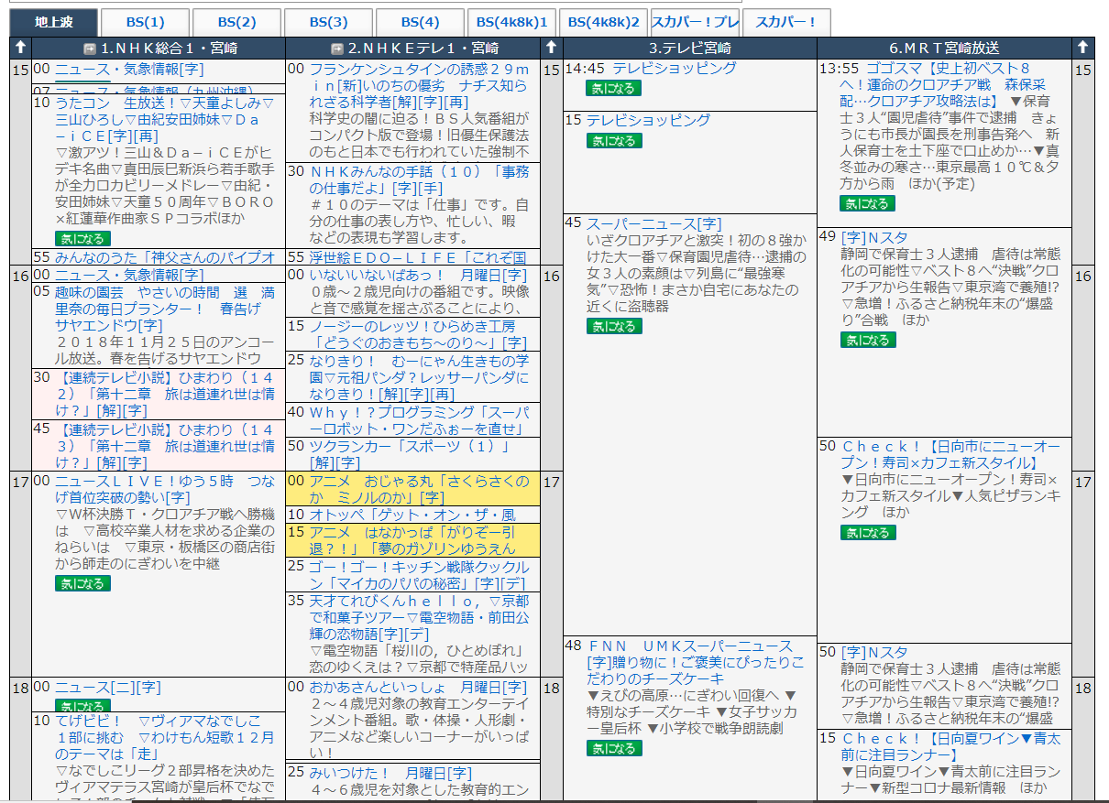1109x803 pixels.
Task: Open the 14:45 テレビショッピング link
Action: point(675,69)
